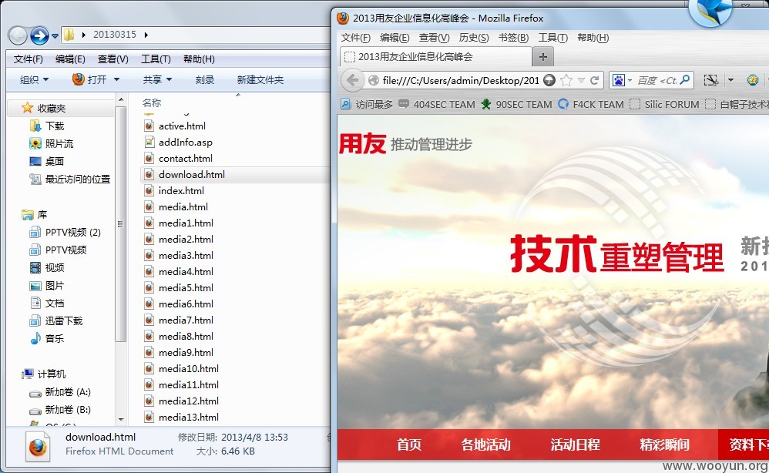This screenshot has height=473, width=769.
Task: Open the URL history dropdown arrow
Action: pos(581,80)
